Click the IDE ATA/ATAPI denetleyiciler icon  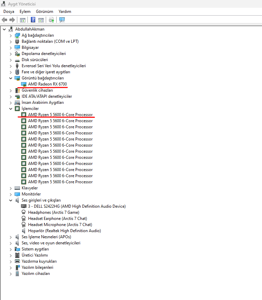tap(17, 96)
